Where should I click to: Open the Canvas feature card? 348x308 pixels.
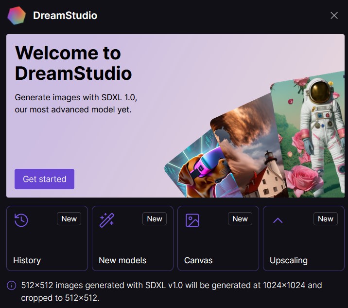[218, 238]
